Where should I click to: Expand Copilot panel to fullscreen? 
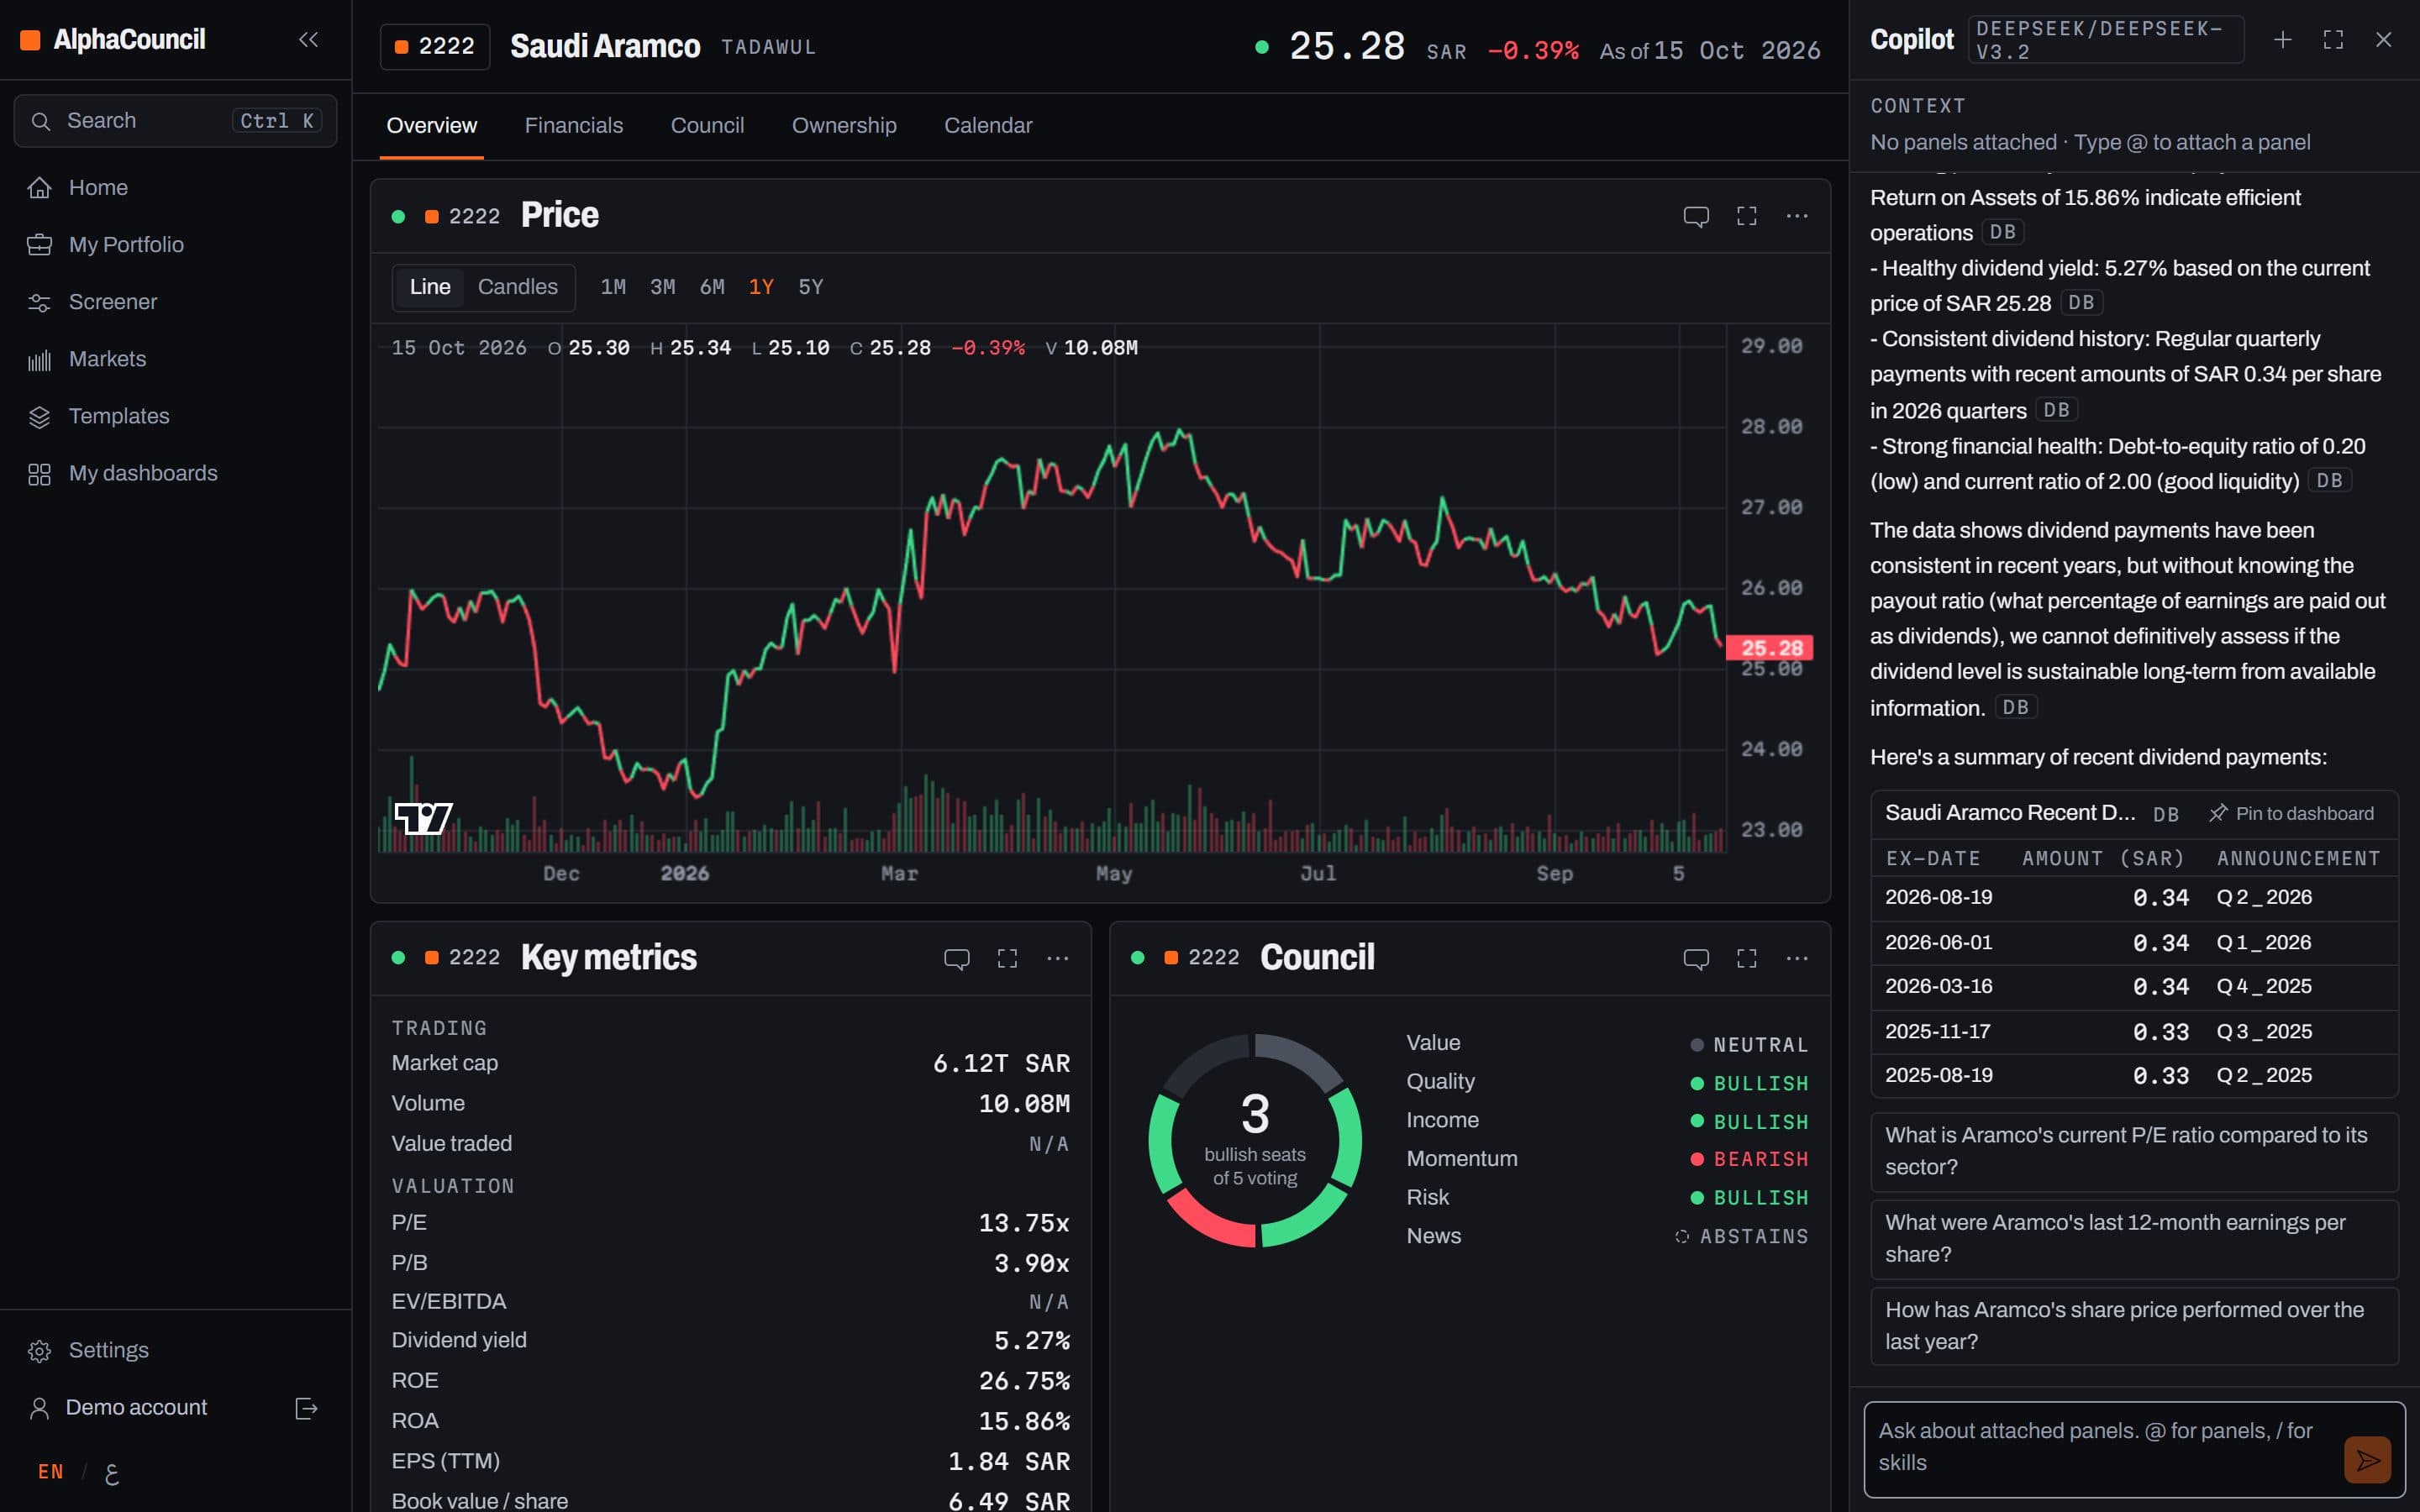[x=2333, y=39]
